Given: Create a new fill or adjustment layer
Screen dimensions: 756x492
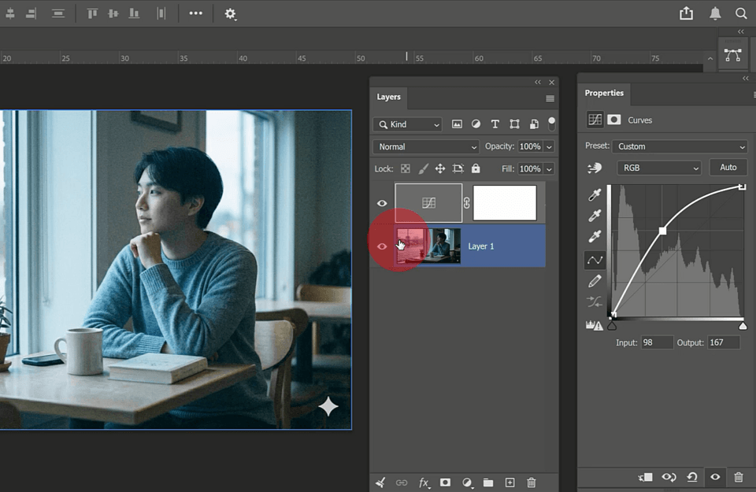Looking at the screenshot, I should (467, 483).
